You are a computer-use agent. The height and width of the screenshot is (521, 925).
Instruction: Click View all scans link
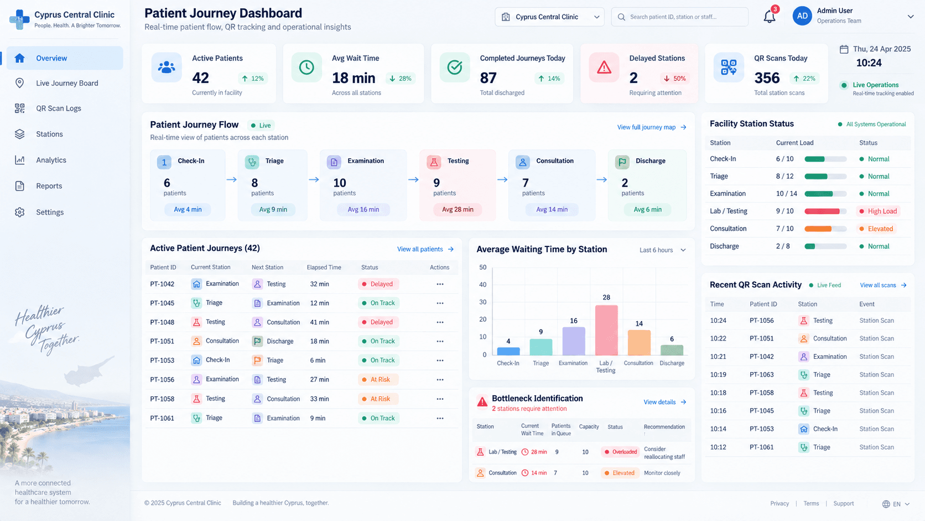point(883,285)
